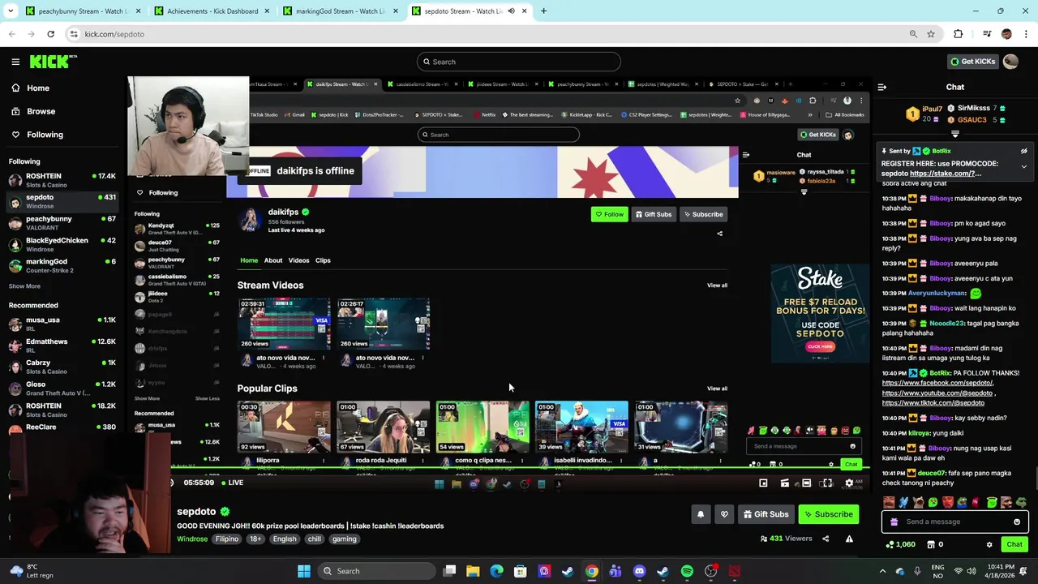This screenshot has width=1038, height=584.
Task: Open Home in the Kick sidebar
Action: pyautogui.click(x=30, y=88)
